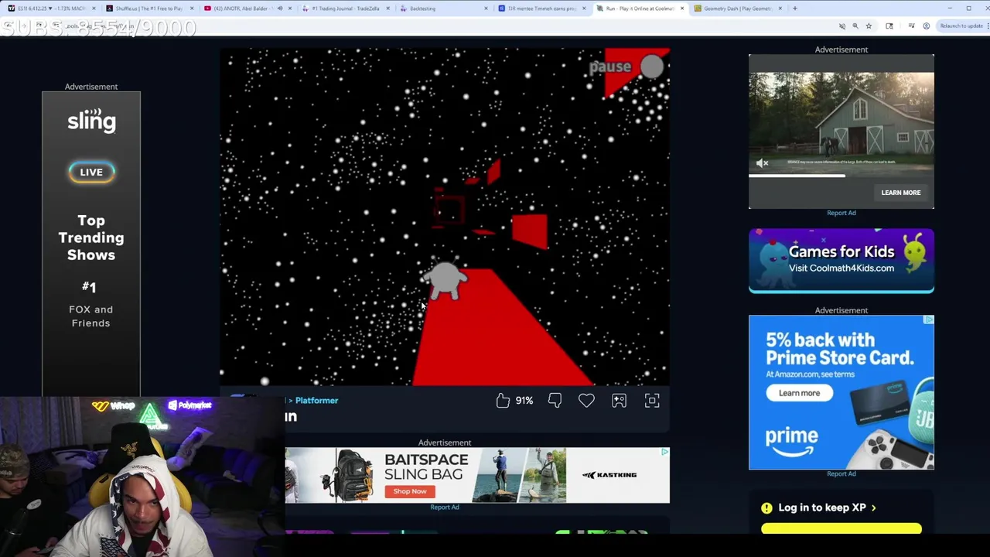Click Shop Now on Baitspace sling bag ad
Viewport: 990px width, 557px height.
point(410,491)
